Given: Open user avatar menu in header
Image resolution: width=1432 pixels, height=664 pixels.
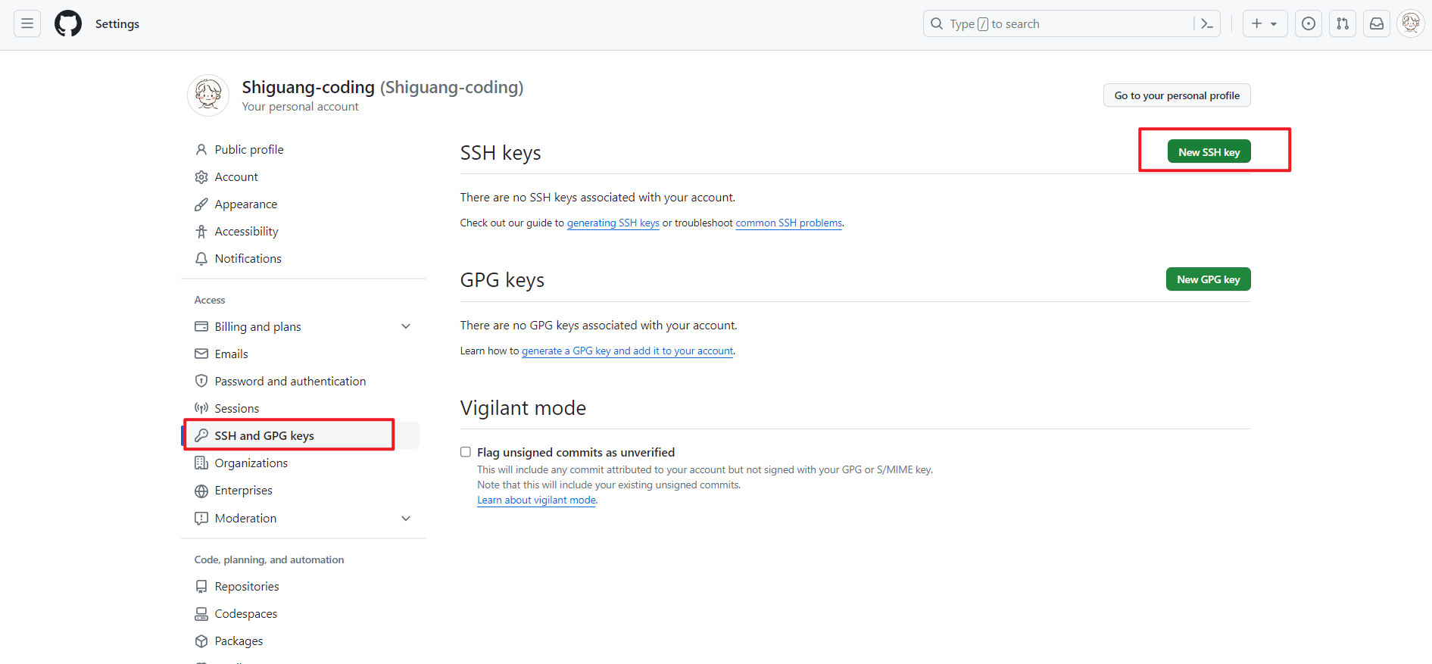Looking at the screenshot, I should click(1411, 23).
